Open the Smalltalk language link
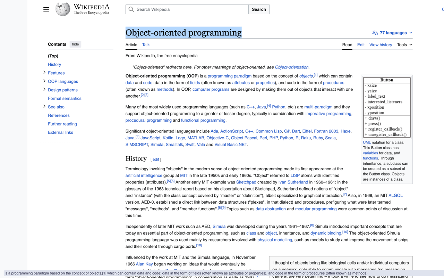The height and width of the screenshot is (278, 444). tap(174, 145)
